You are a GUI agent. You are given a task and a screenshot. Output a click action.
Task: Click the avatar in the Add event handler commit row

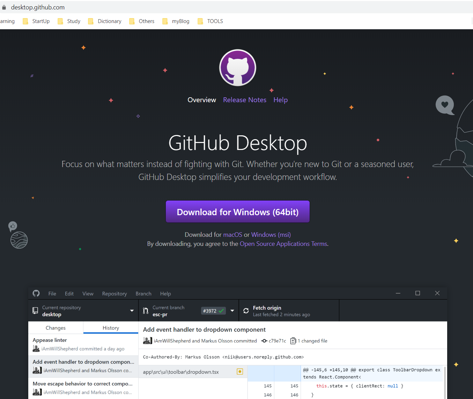click(x=37, y=370)
